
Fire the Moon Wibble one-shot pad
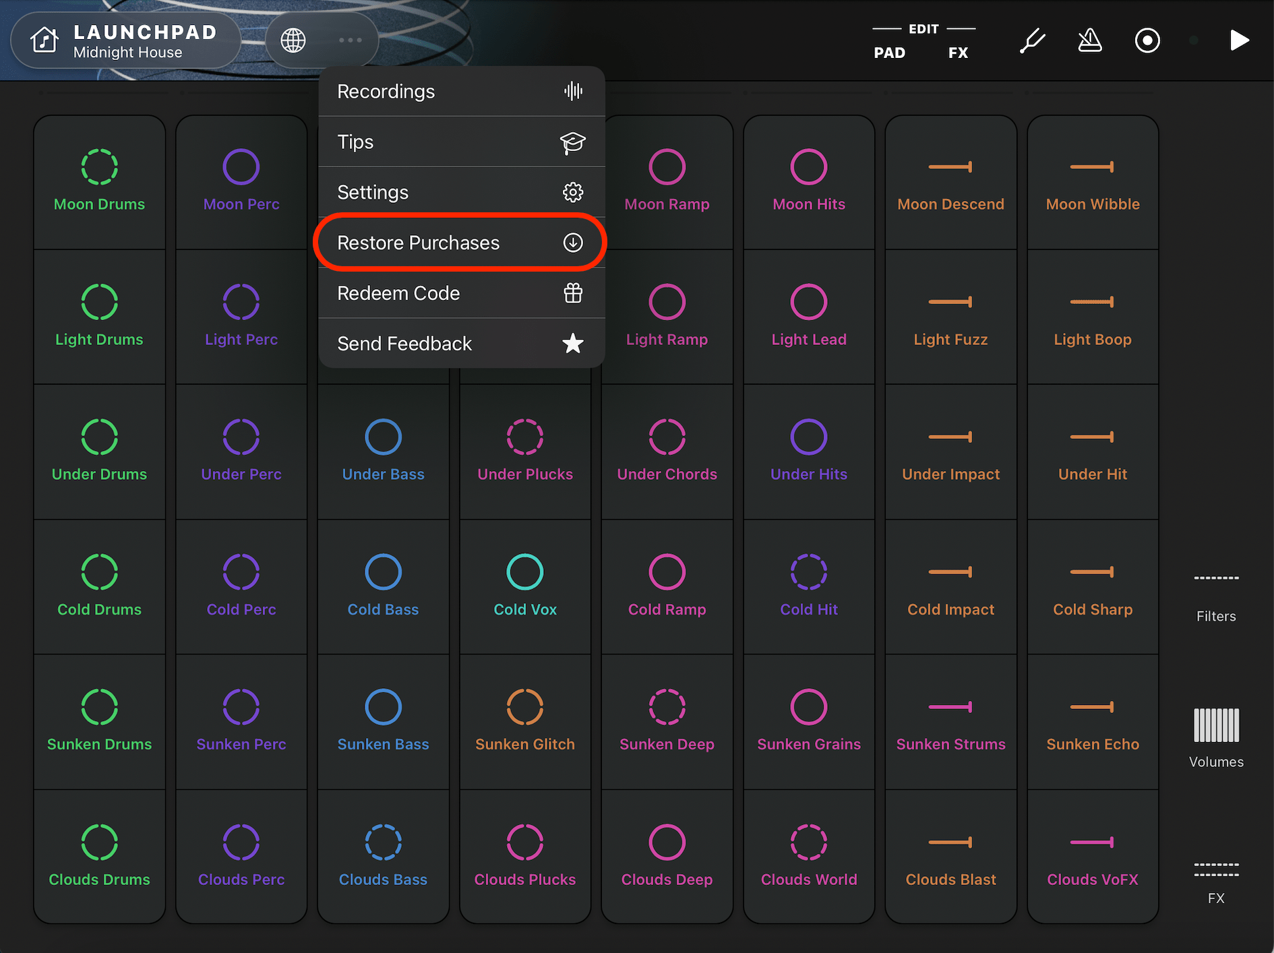click(1093, 182)
